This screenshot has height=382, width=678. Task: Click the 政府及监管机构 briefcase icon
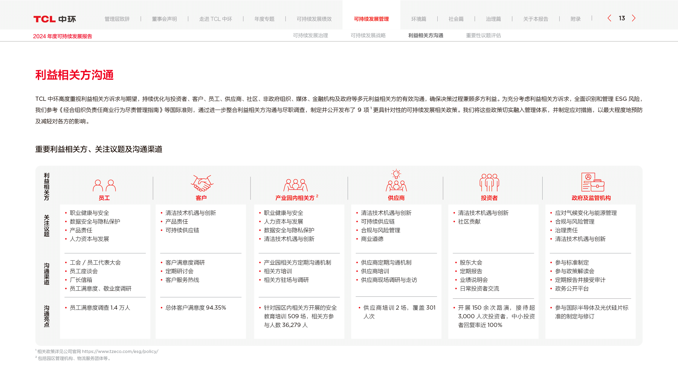[x=592, y=182]
